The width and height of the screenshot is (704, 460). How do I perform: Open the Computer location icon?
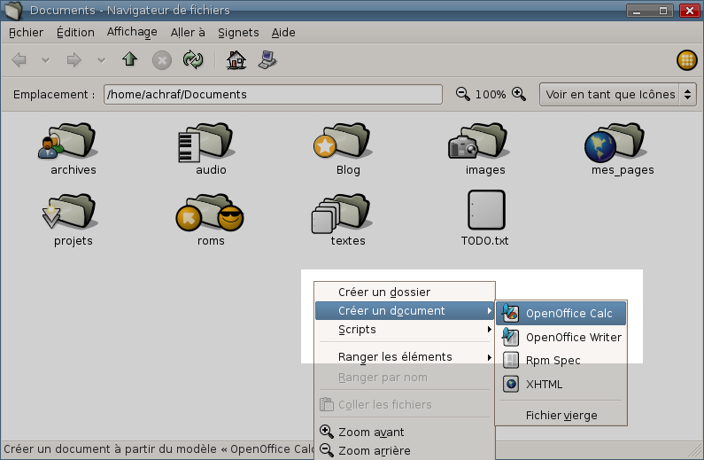[267, 59]
